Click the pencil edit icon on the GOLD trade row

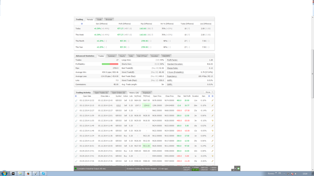pyautogui.click(x=212, y=106)
